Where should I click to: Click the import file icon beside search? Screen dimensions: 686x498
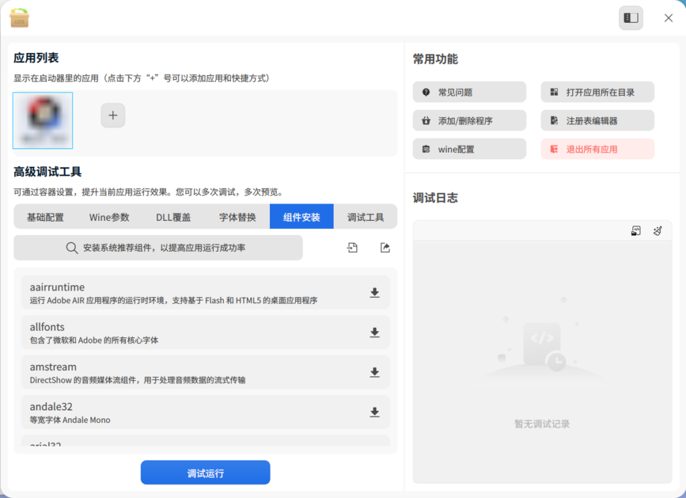coord(352,248)
